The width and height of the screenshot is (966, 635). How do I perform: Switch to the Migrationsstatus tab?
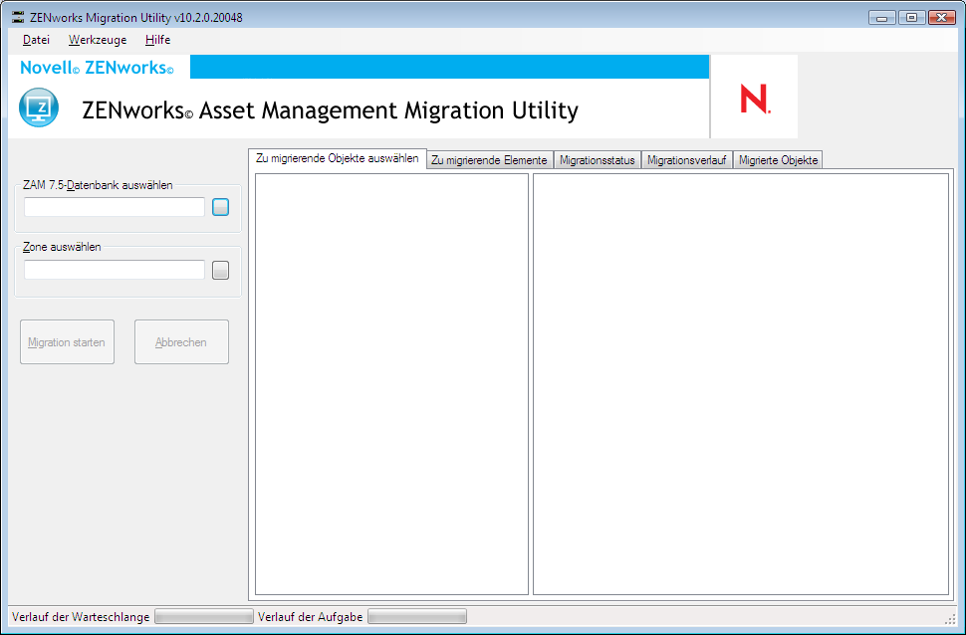pyautogui.click(x=597, y=160)
